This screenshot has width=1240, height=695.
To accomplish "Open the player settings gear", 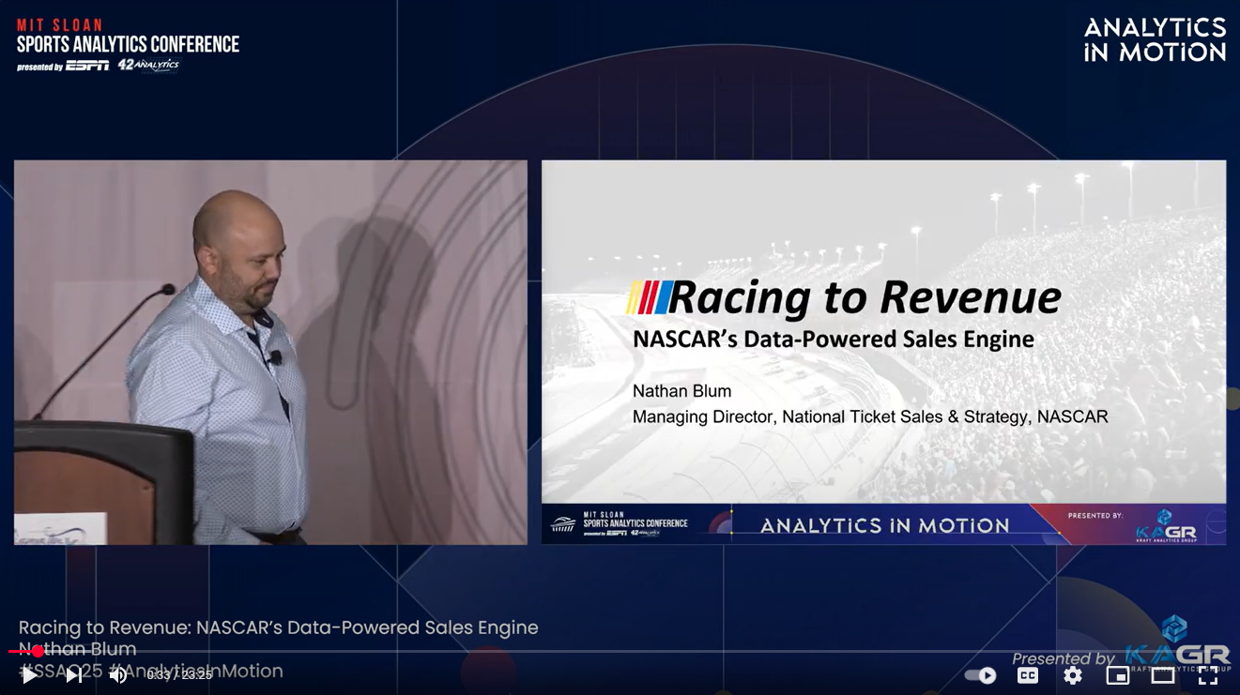I will [1073, 675].
